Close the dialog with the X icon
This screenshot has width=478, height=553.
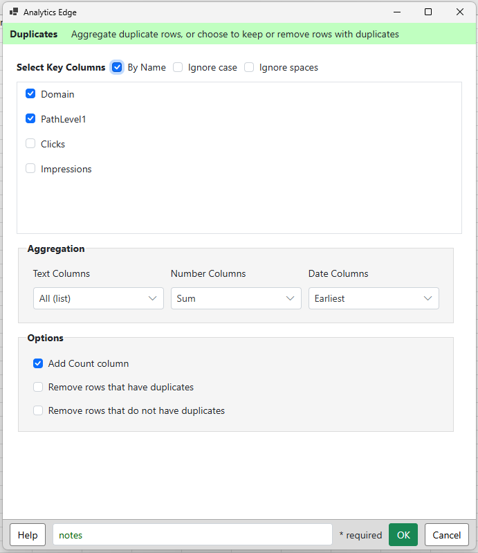pyautogui.click(x=460, y=12)
